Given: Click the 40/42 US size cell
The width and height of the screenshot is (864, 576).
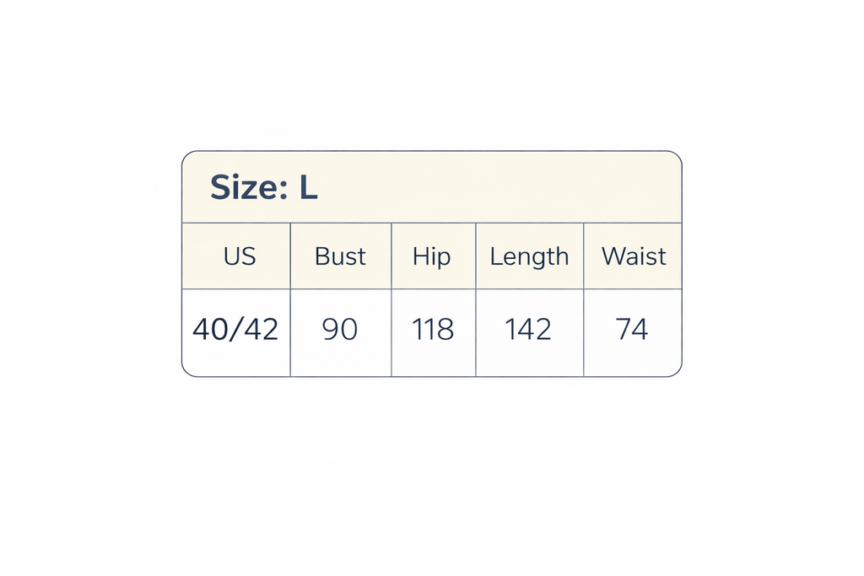Looking at the screenshot, I should pos(235,330).
